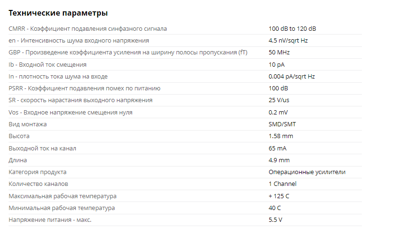This screenshot has width=404, height=228.
Task: Select the '100 dB to 120 dB' value
Action: 292,29
